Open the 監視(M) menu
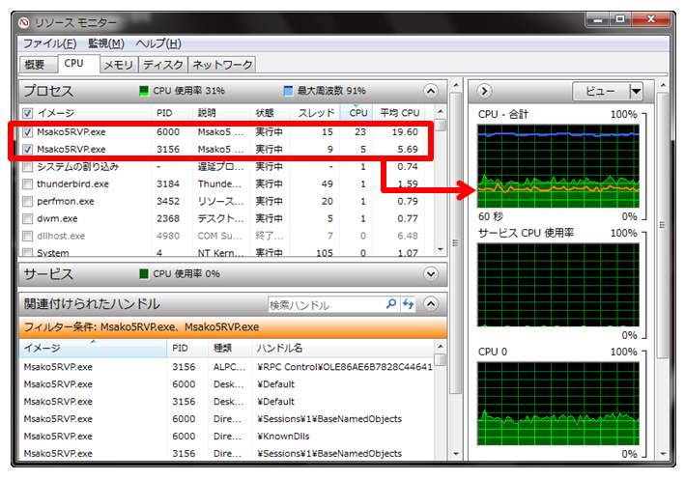The image size is (685, 480). (106, 43)
